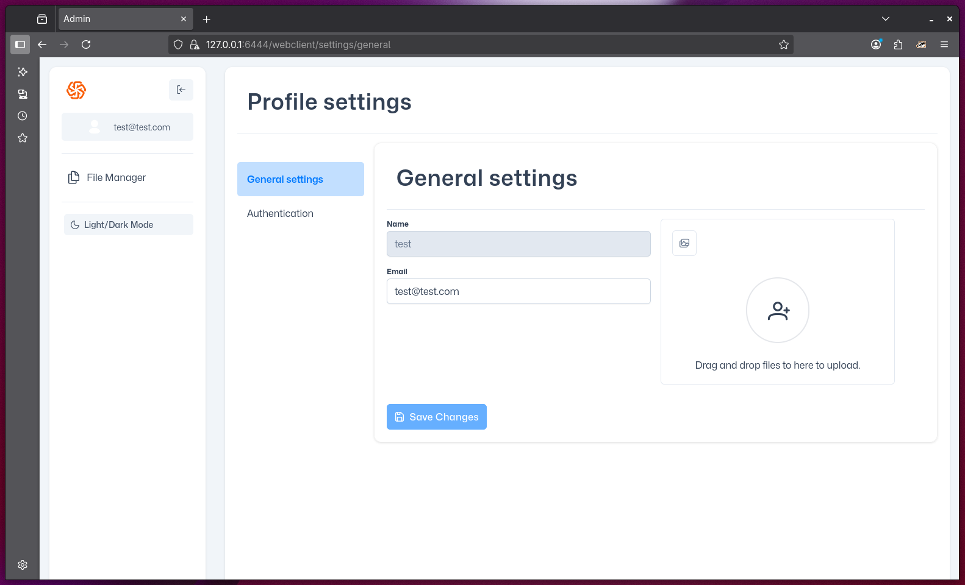
Task: Open new tab with plus button
Action: 207,19
